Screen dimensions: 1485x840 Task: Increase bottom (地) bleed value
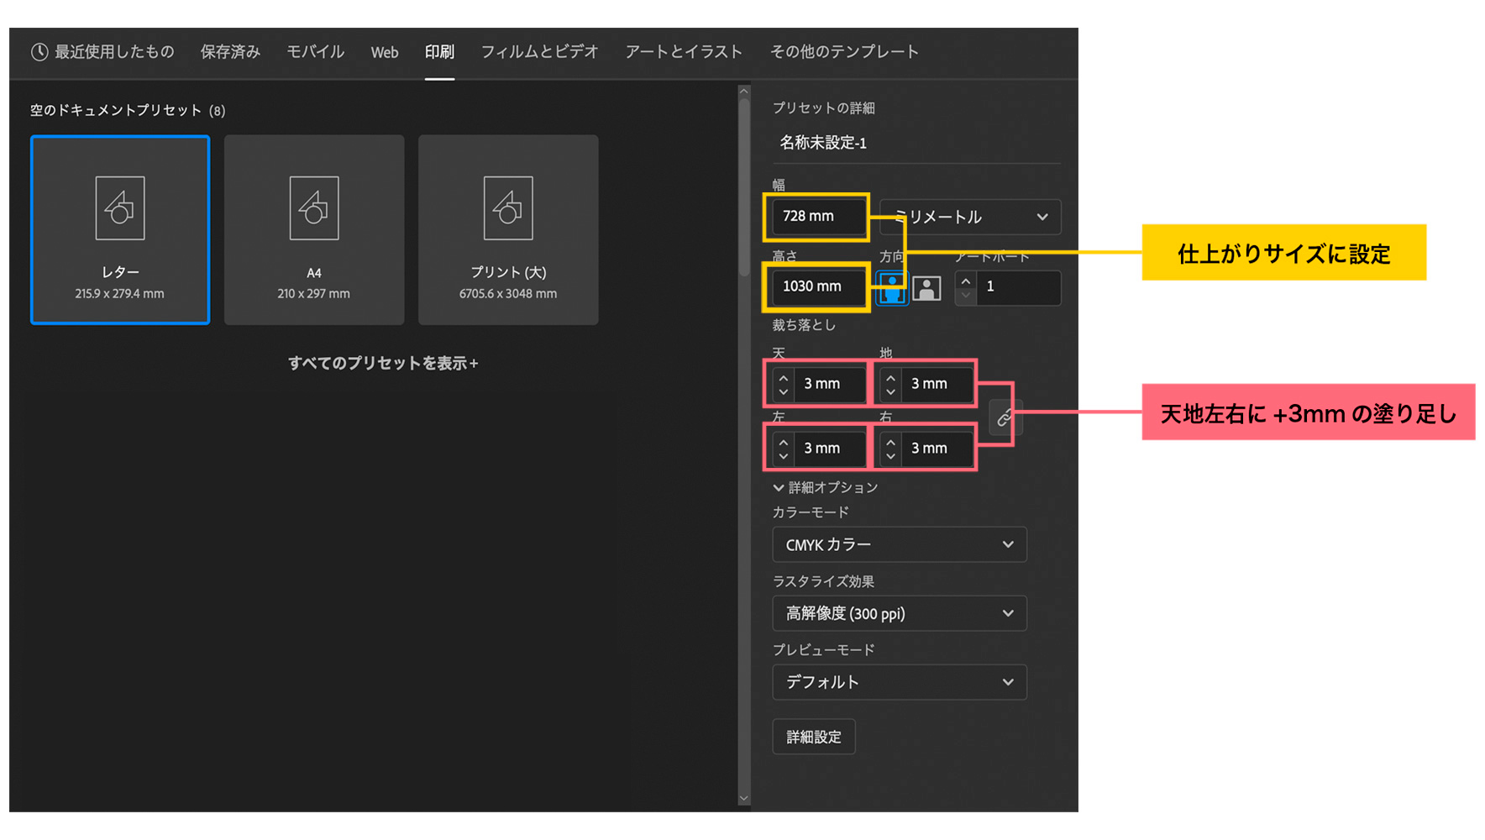(x=890, y=377)
